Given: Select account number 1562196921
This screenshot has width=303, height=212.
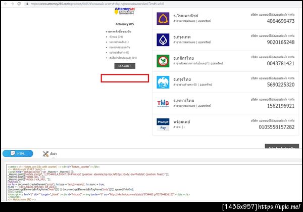Looking at the screenshot, I should 281,106.
